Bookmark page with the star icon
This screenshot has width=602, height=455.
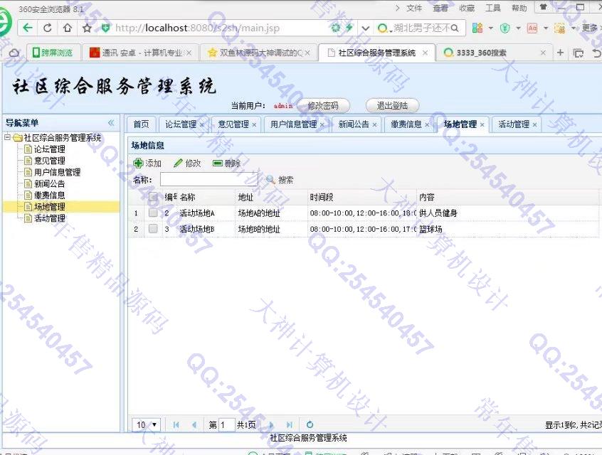coord(87,28)
